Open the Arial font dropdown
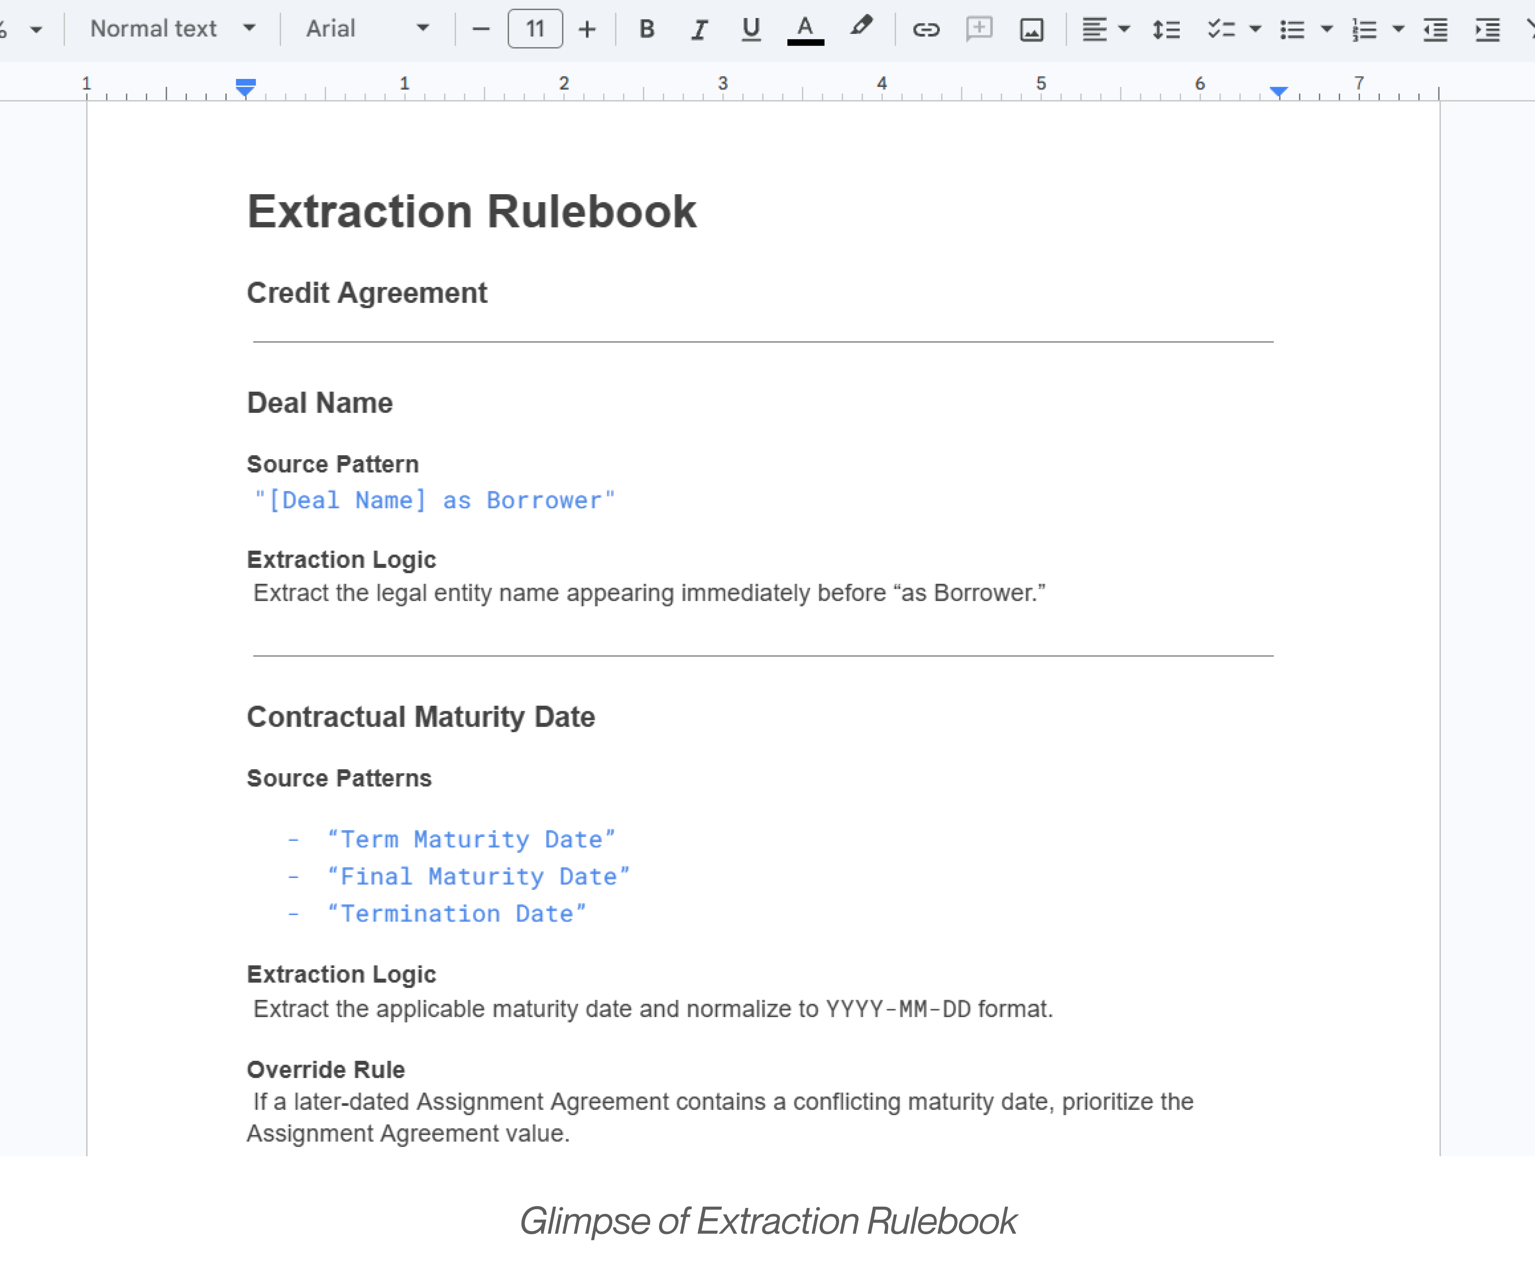 367,29
